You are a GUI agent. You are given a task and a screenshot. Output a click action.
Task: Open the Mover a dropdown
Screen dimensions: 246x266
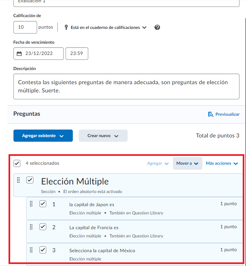187,163
